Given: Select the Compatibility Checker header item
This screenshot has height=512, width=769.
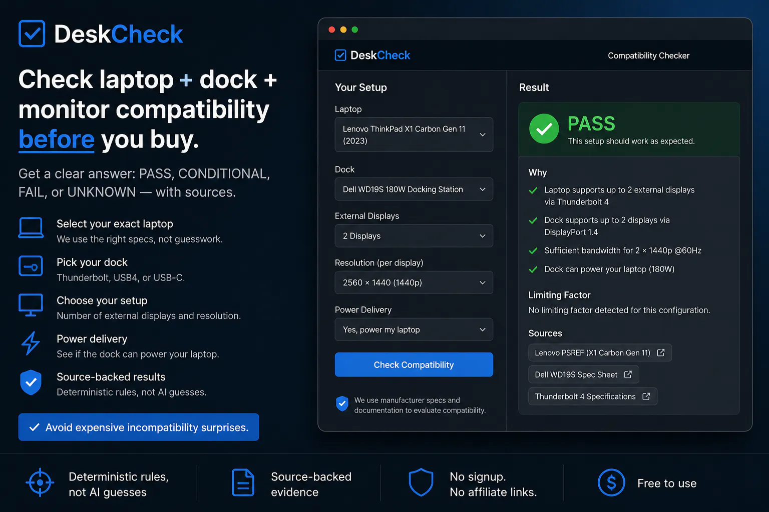Looking at the screenshot, I should point(648,55).
